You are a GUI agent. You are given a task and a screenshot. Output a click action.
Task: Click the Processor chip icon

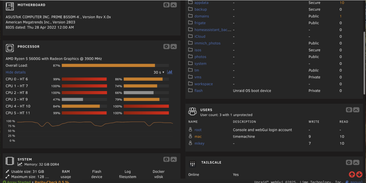coord(10,48)
